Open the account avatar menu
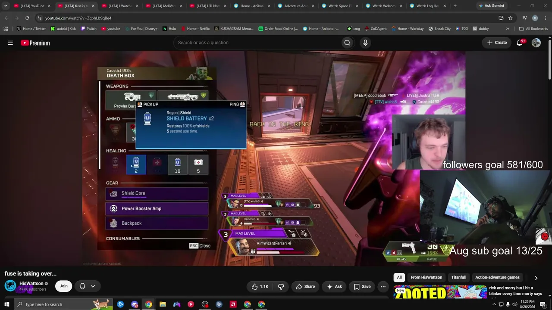This screenshot has height=310, width=552. click(x=536, y=43)
